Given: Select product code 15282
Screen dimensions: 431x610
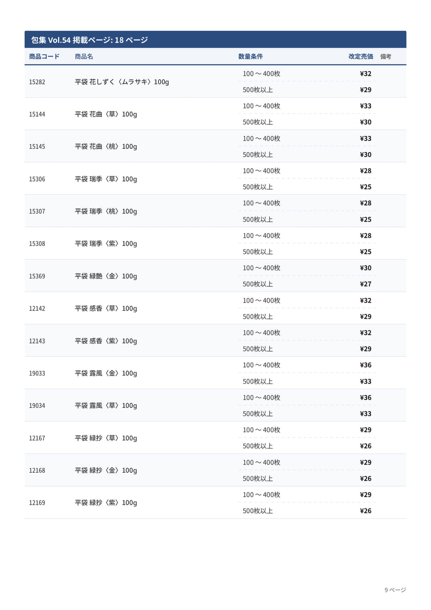Looking at the screenshot, I should click(x=37, y=82).
